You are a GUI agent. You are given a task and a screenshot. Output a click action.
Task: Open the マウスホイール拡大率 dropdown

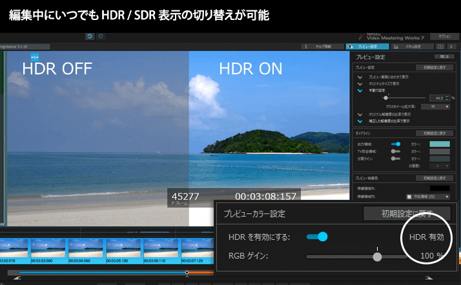(435, 106)
